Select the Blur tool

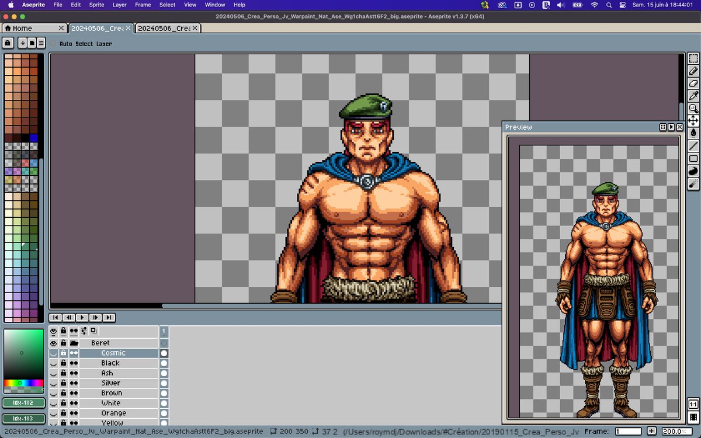pyautogui.click(x=693, y=183)
